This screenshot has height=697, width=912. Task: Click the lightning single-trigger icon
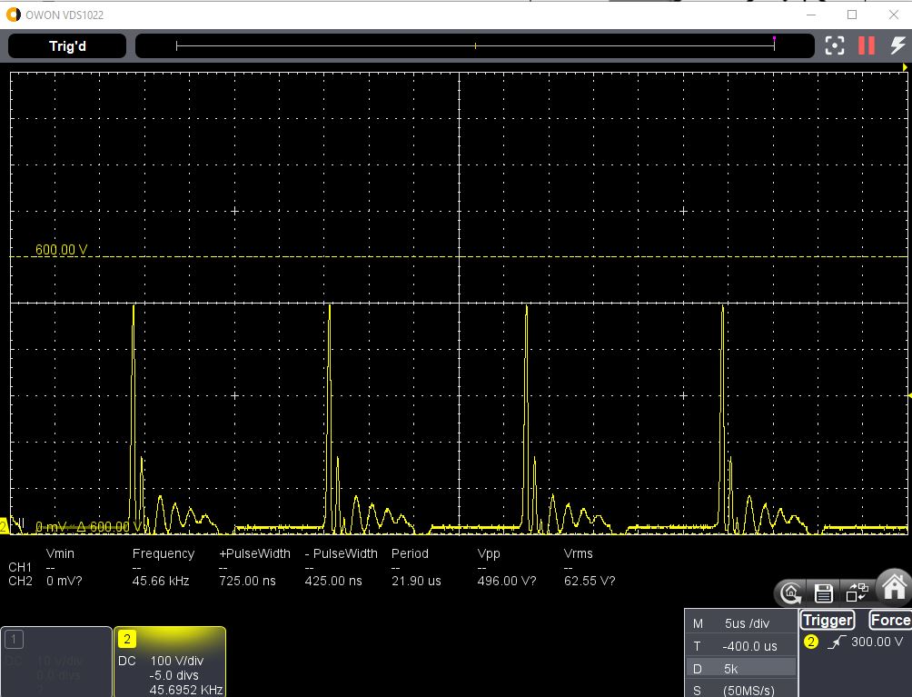point(898,45)
